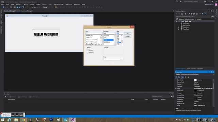
Task: Click the Preview Selected Items icon in Solution Explorer
Action: (x=205, y=14)
